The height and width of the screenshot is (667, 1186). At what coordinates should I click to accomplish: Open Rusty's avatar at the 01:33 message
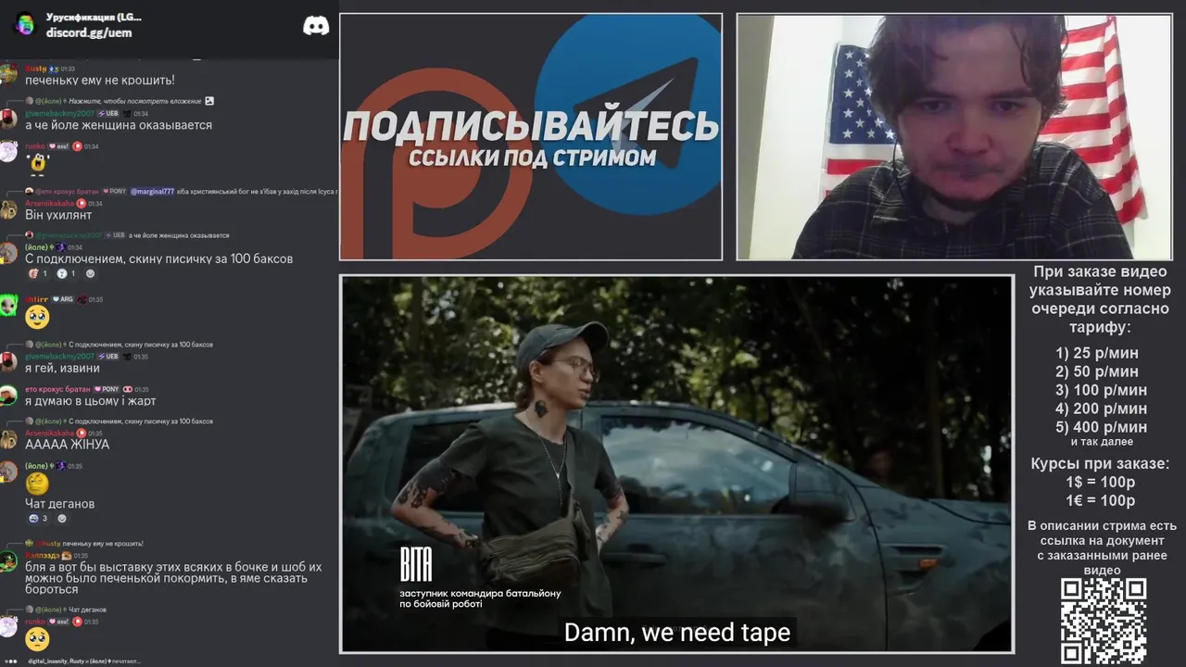coord(9,74)
